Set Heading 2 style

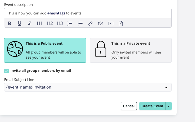point(50,23)
